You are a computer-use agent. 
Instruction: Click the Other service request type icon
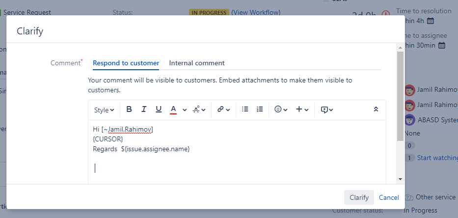409,197
